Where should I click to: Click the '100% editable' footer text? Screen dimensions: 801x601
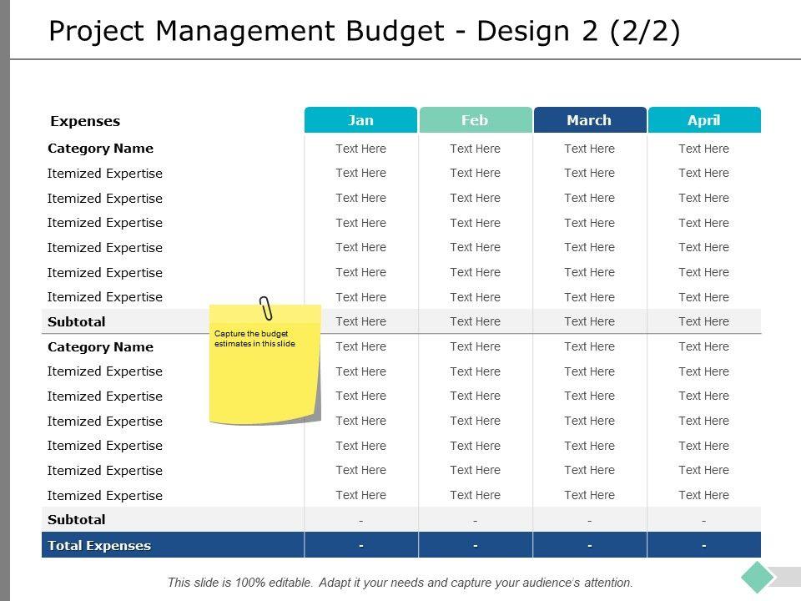point(400,583)
